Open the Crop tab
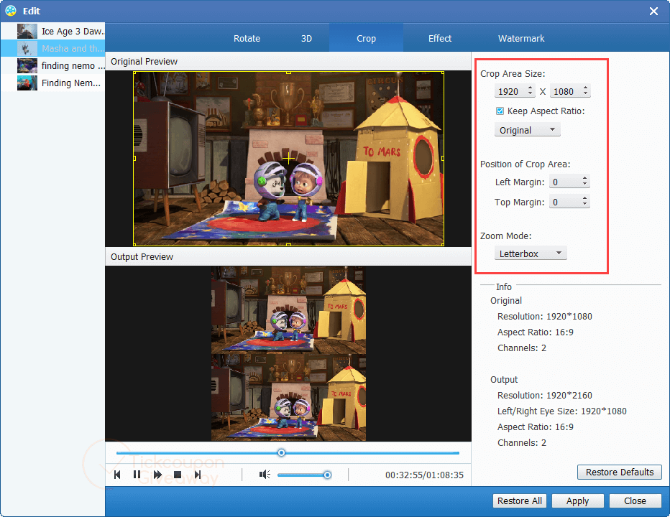 click(x=366, y=39)
